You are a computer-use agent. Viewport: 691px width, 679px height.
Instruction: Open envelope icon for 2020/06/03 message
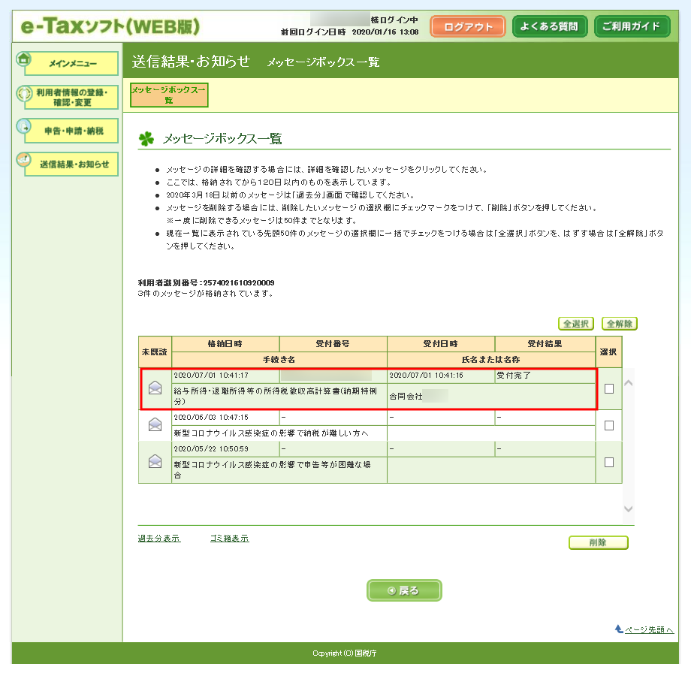point(155,424)
